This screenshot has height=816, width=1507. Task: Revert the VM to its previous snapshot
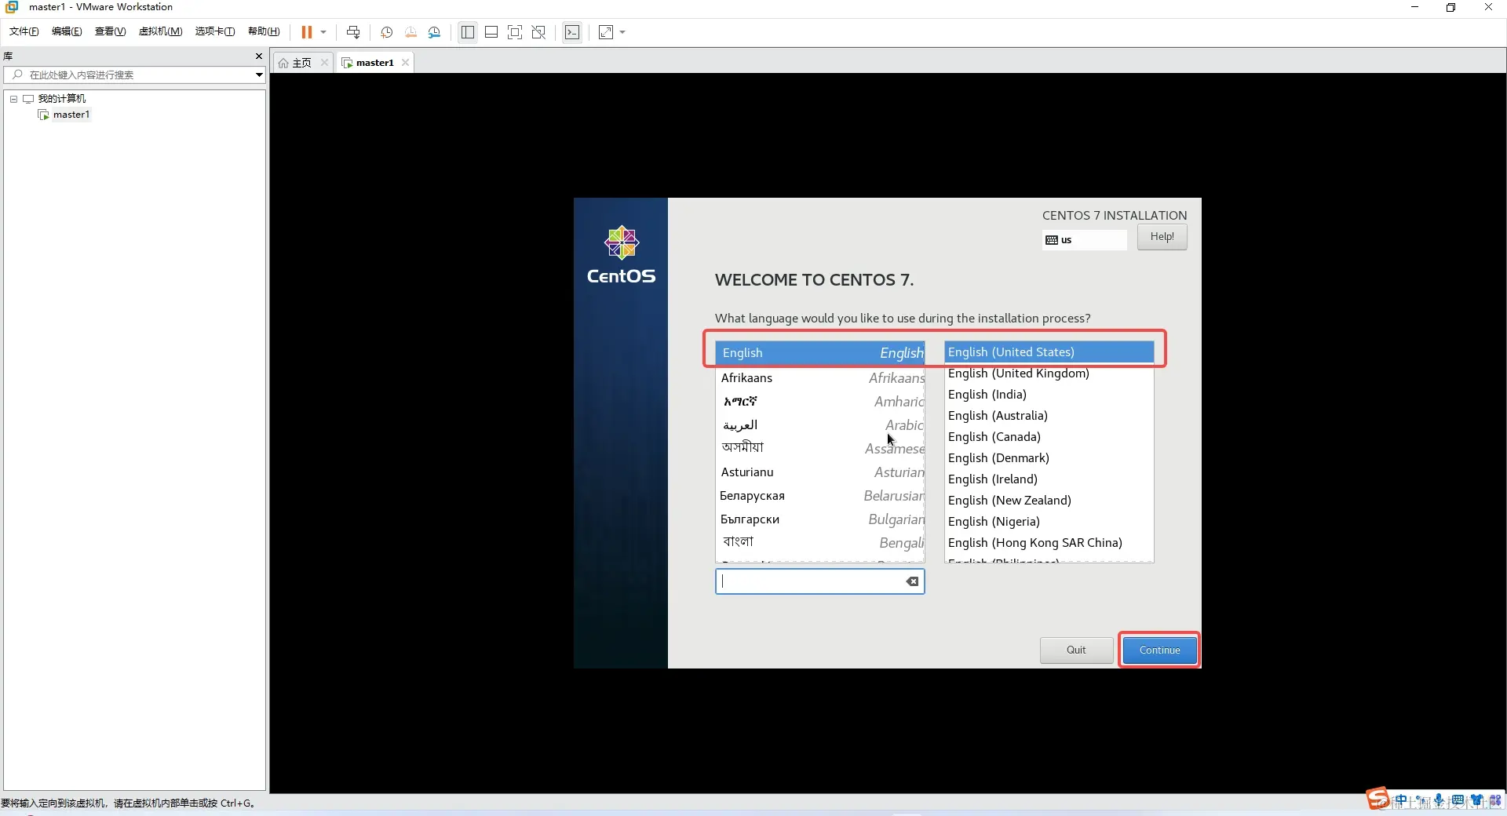[411, 32]
